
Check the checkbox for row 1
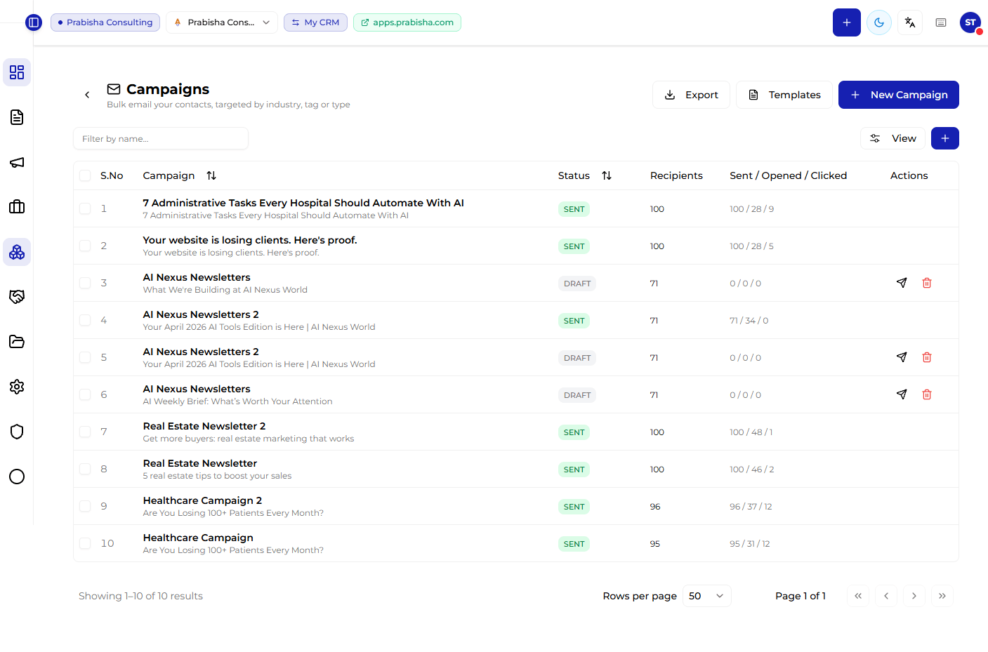tap(85, 208)
